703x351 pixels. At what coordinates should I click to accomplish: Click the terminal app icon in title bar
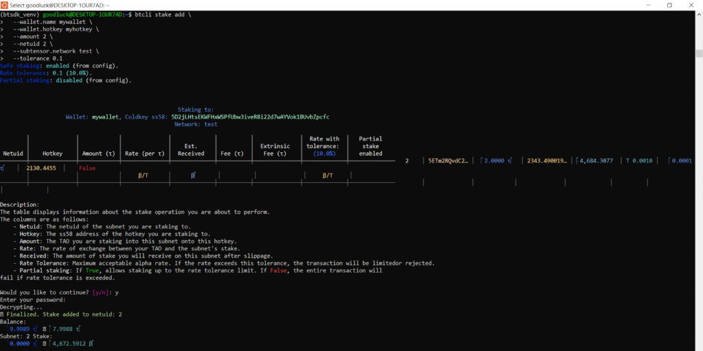tap(5, 5)
